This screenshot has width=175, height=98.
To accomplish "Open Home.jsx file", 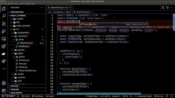I will pyautogui.click(x=27, y=67).
